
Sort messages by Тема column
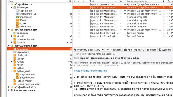(92, 1)
